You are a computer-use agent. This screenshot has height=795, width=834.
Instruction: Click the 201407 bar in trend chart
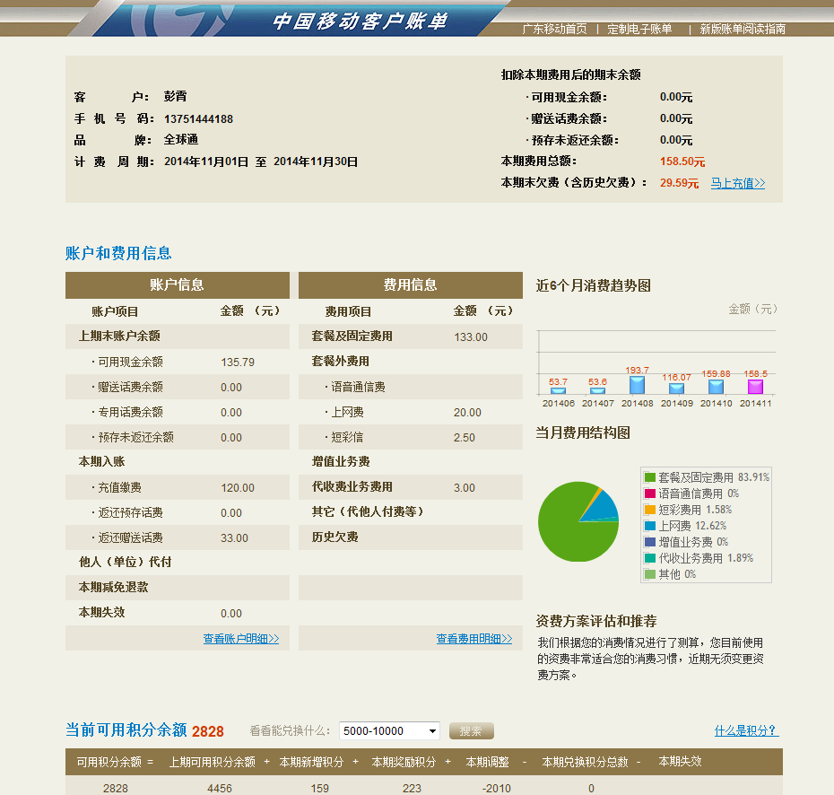pos(597,390)
